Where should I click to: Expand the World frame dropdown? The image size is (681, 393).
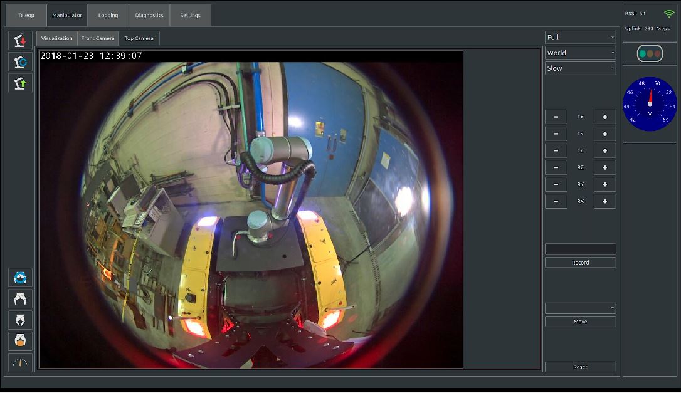(580, 53)
